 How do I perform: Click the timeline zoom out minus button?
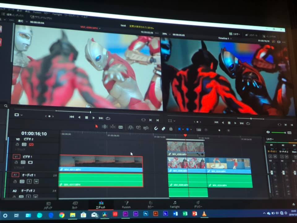206,130
